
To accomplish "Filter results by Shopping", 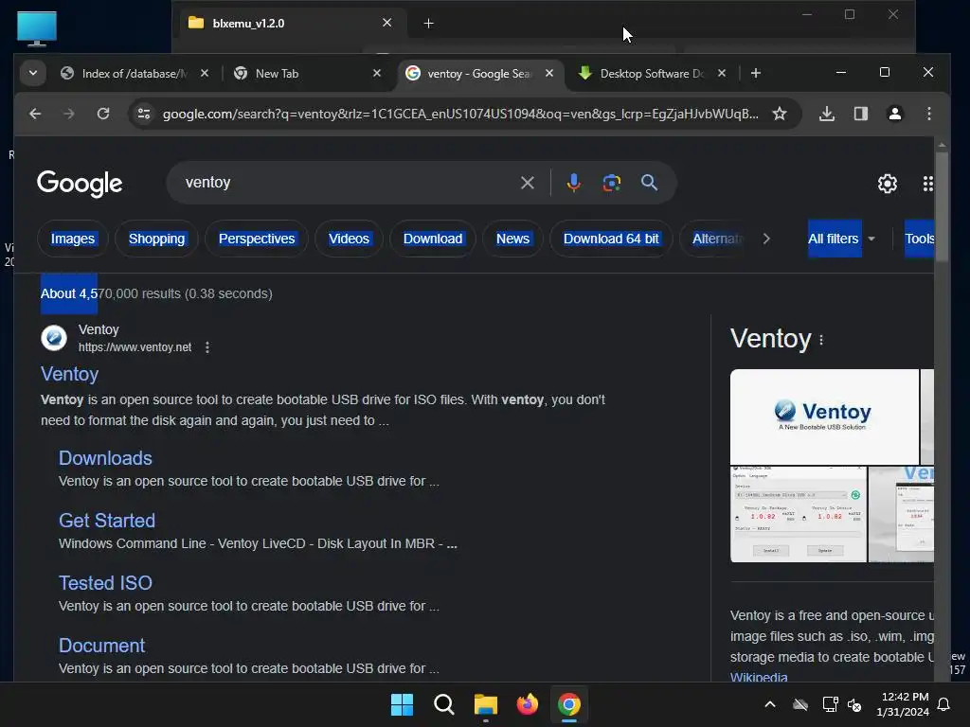I will coord(156,239).
